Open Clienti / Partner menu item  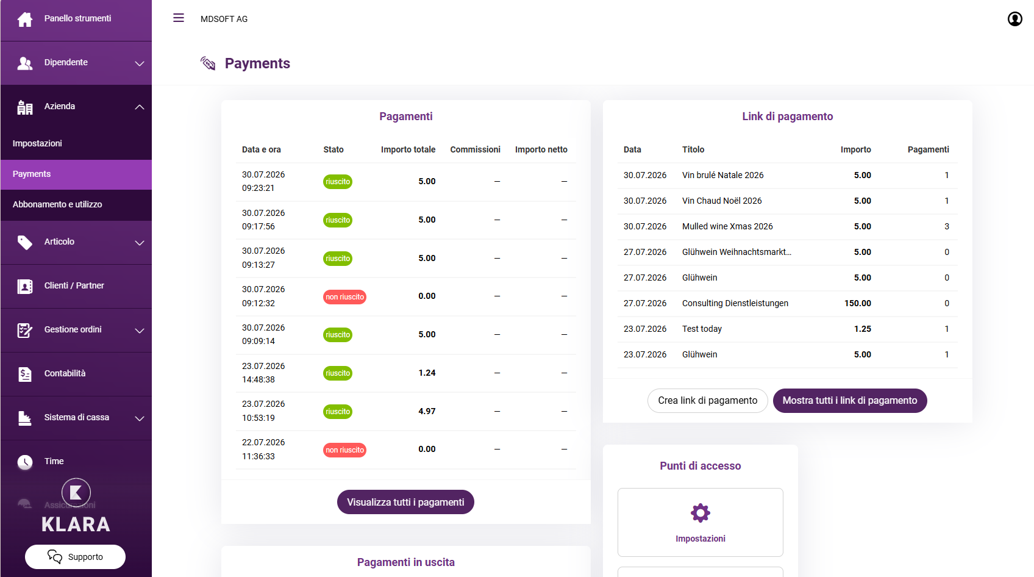click(x=76, y=286)
